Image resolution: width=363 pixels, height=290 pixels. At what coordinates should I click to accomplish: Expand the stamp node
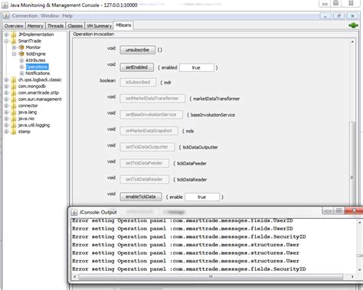[x=6, y=132]
